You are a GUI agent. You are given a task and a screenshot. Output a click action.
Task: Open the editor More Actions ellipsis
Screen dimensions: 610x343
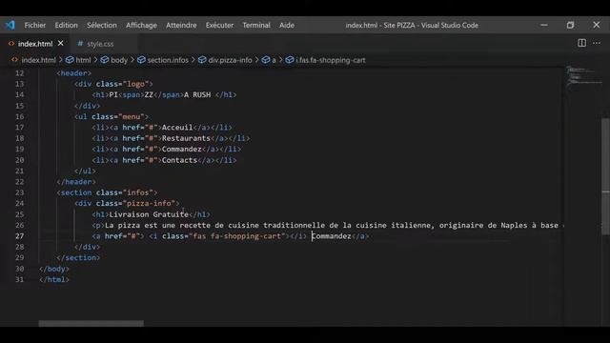[597, 43]
